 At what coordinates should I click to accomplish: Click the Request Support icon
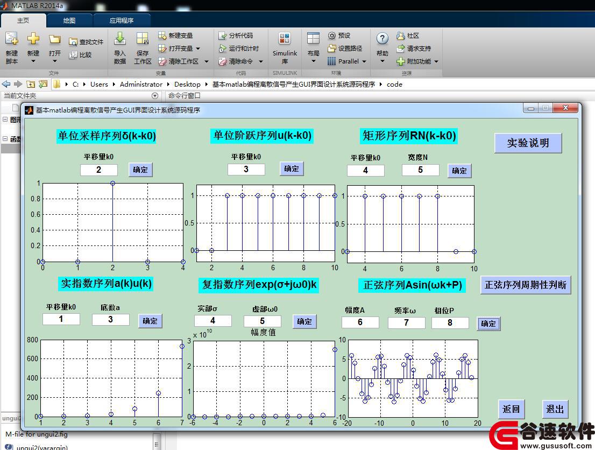pyautogui.click(x=401, y=48)
